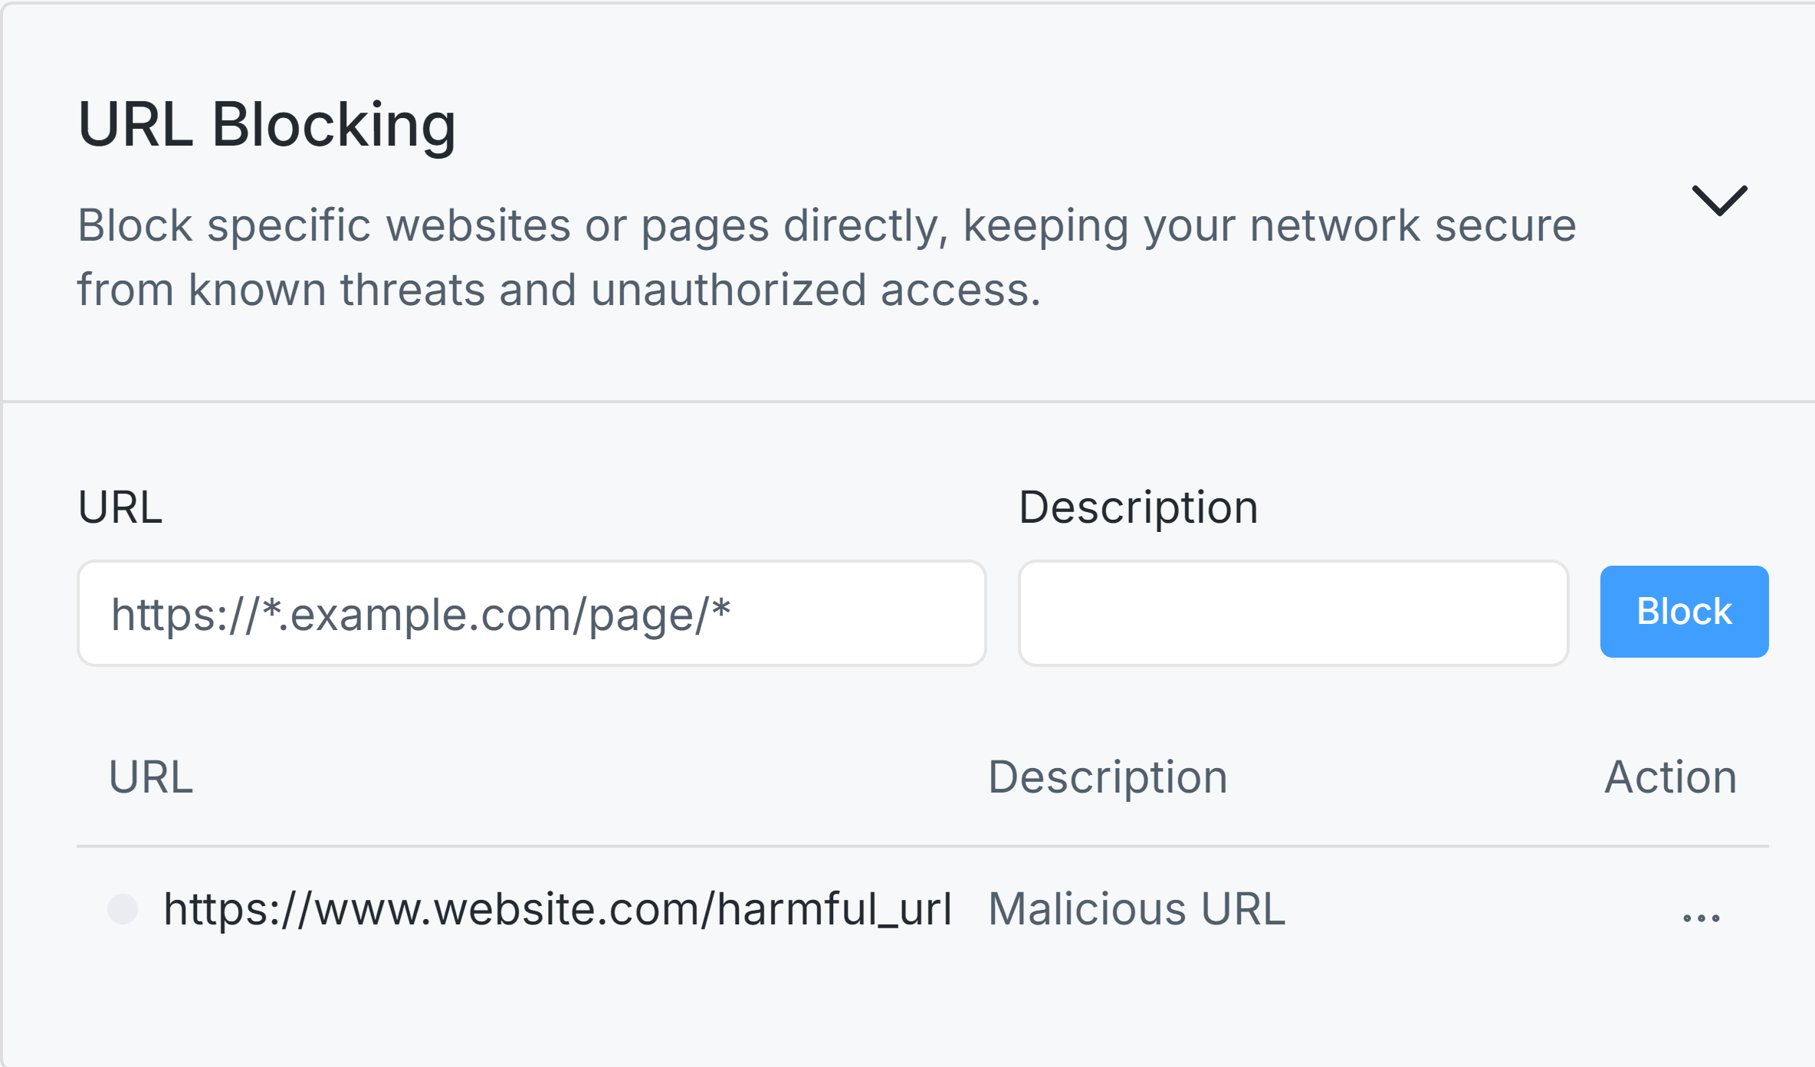This screenshot has width=1815, height=1067.
Task: Click the URL column header
Action: click(x=150, y=776)
